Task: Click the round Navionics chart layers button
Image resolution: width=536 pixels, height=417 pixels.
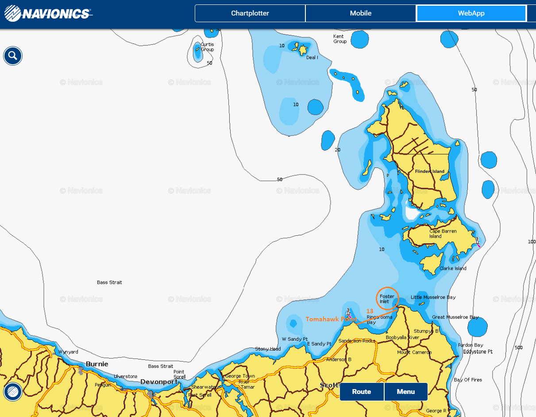Action: pyautogui.click(x=13, y=391)
